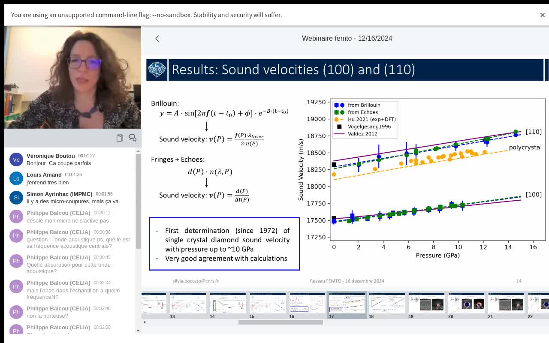Select slide thumbnail 15

pos(268,303)
